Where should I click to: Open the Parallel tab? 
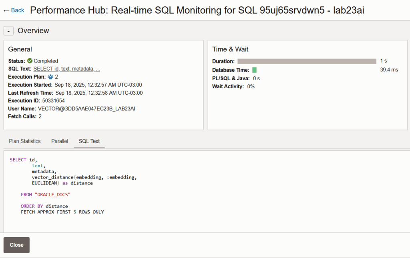(60, 141)
